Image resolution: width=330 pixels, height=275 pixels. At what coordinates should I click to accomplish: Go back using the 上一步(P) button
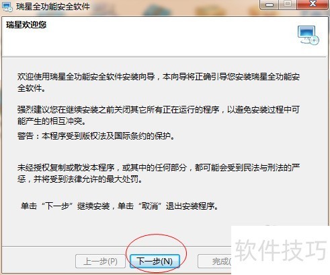pyautogui.click(x=100, y=262)
